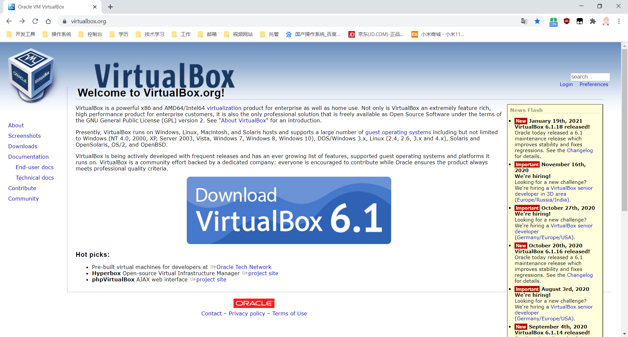Follow the virtualization link
This screenshot has height=337, width=628.
point(224,108)
